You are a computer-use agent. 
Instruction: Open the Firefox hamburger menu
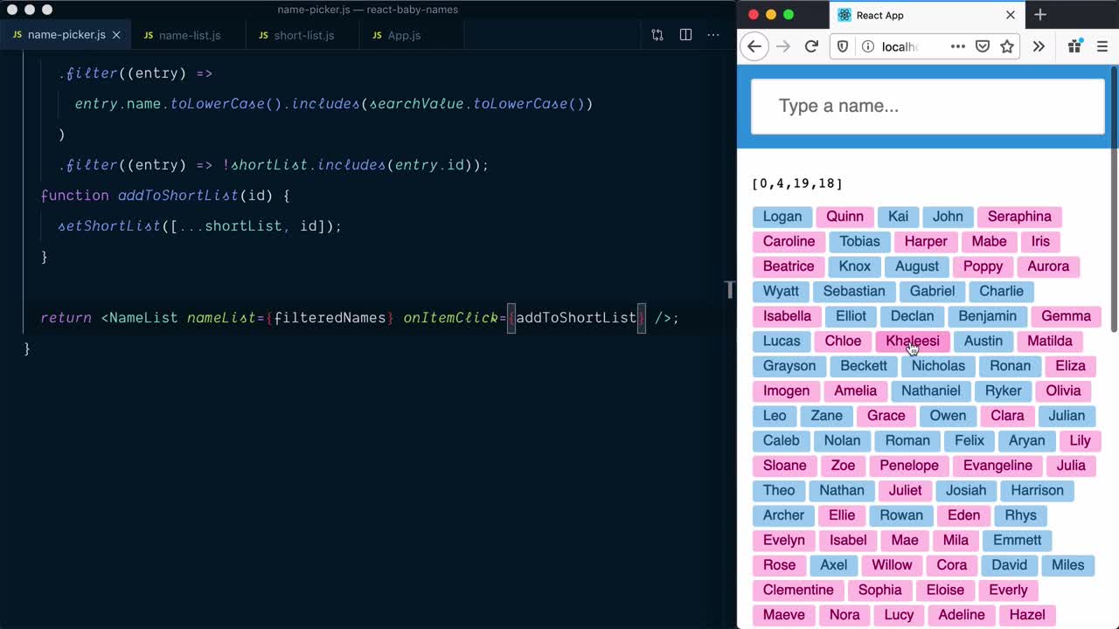point(1102,46)
